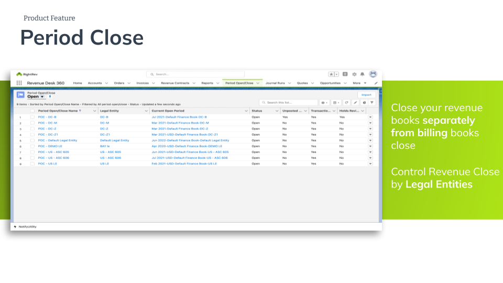
Task: Select all rows checkbox in header
Action: coord(32,111)
